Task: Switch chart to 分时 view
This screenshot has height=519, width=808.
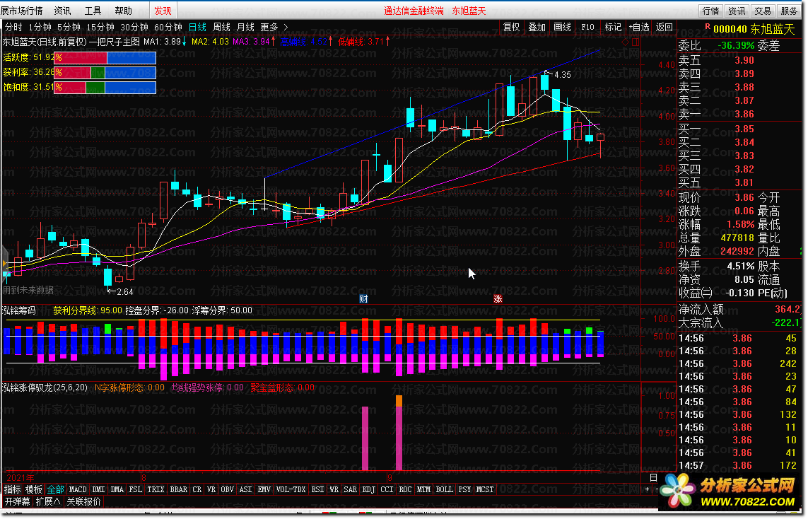Action: (13, 27)
